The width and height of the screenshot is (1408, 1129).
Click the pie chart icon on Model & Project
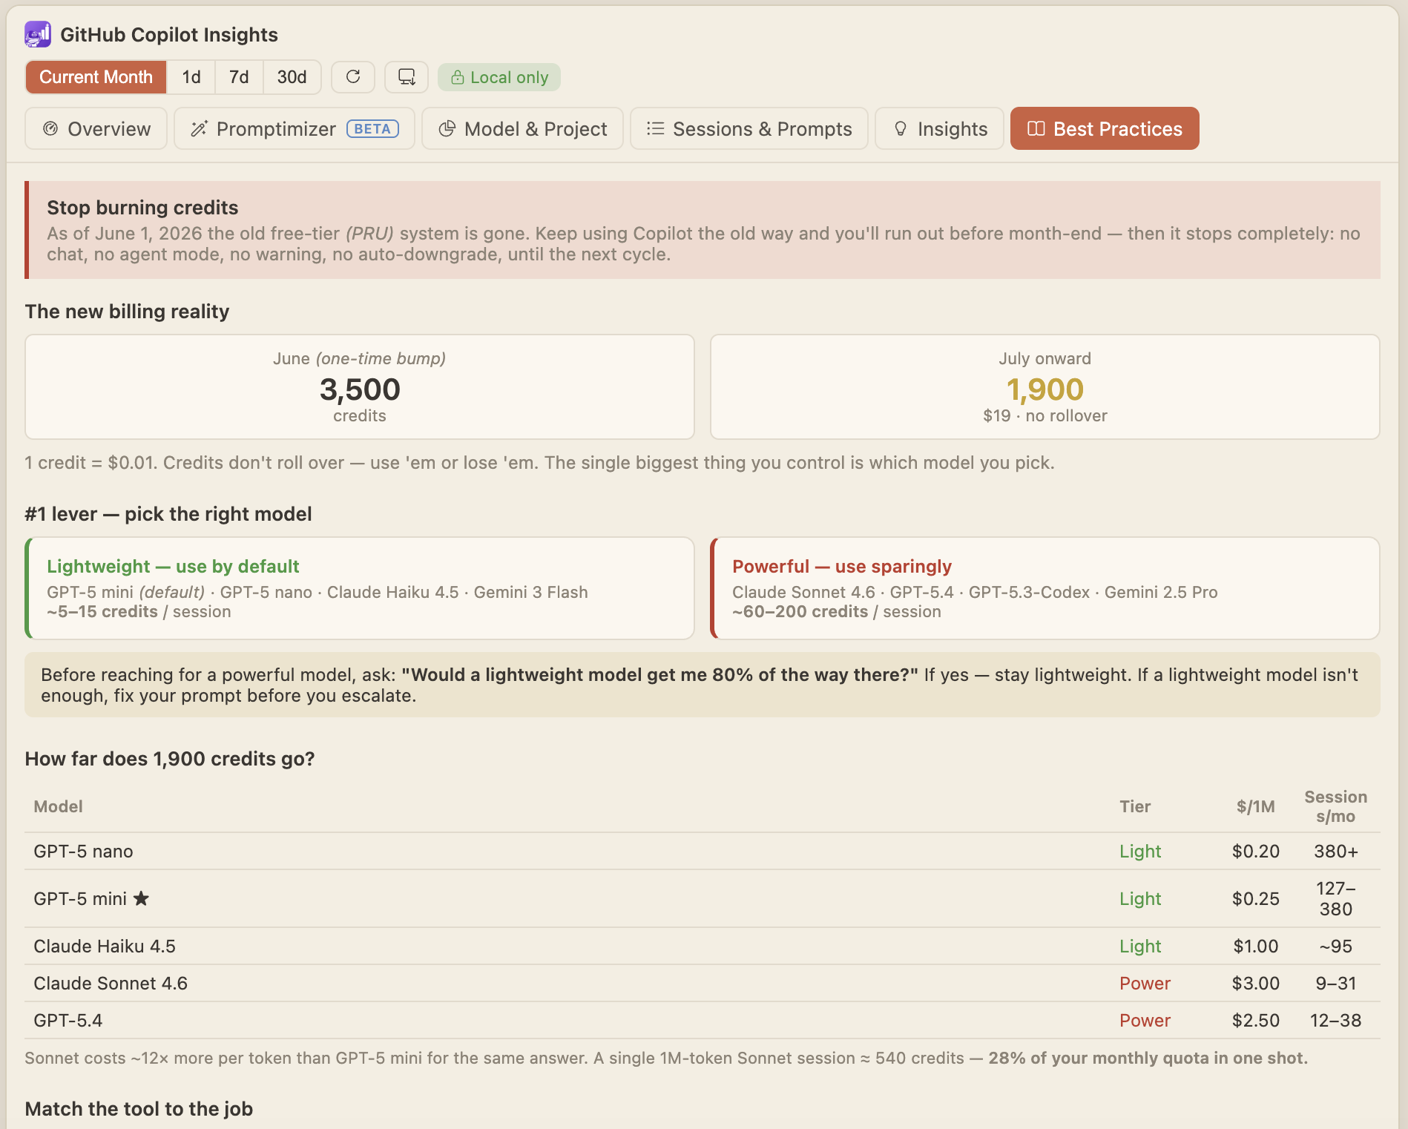tap(447, 128)
